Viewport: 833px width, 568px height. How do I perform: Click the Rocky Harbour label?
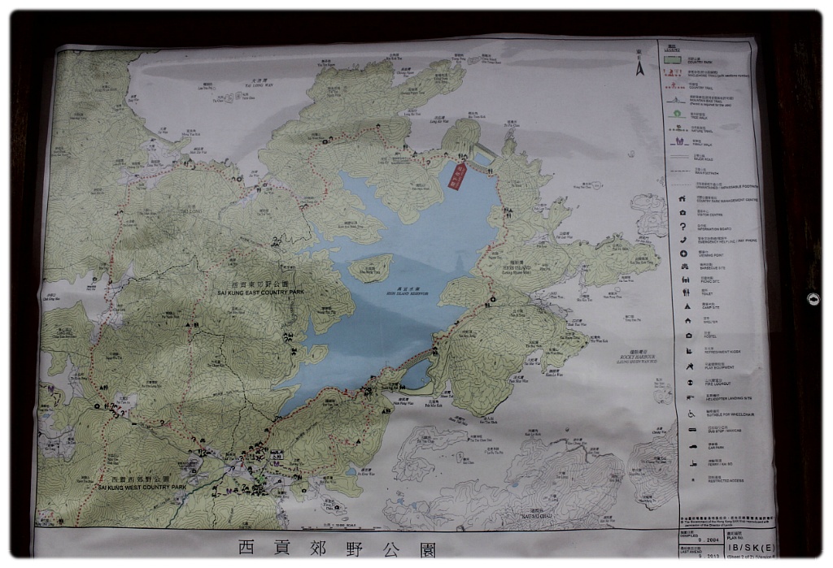[x=636, y=358]
